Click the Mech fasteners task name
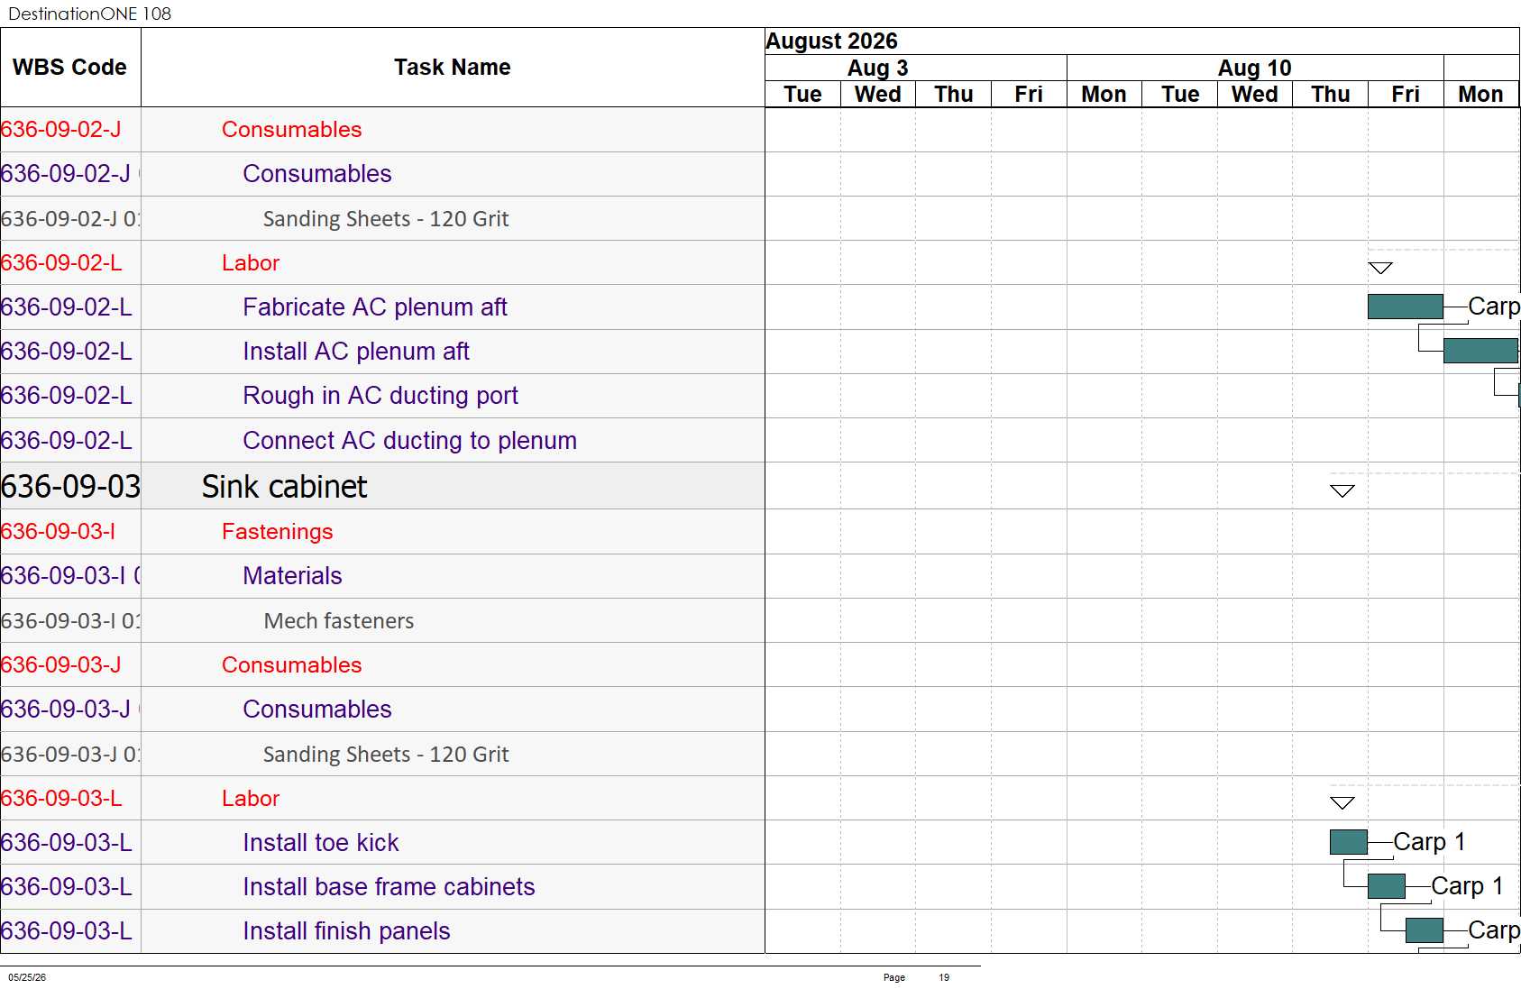Image resolution: width=1521 pixels, height=989 pixels. pyautogui.click(x=339, y=621)
